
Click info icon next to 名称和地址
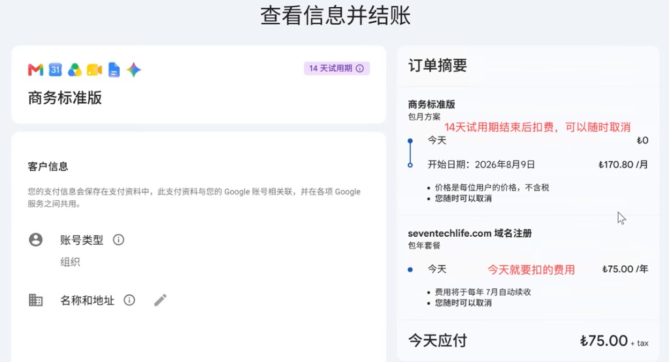tap(129, 300)
